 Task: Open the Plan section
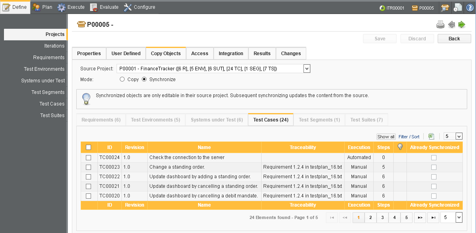42,7
